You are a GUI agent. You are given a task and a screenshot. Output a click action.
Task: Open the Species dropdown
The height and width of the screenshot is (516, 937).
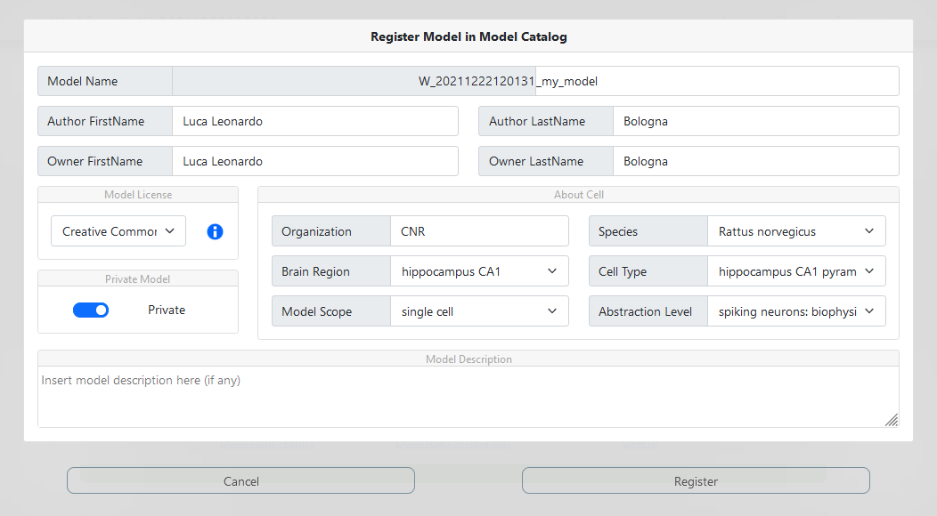796,231
